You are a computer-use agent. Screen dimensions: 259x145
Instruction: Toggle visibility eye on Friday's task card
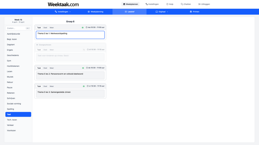click(x=84, y=86)
